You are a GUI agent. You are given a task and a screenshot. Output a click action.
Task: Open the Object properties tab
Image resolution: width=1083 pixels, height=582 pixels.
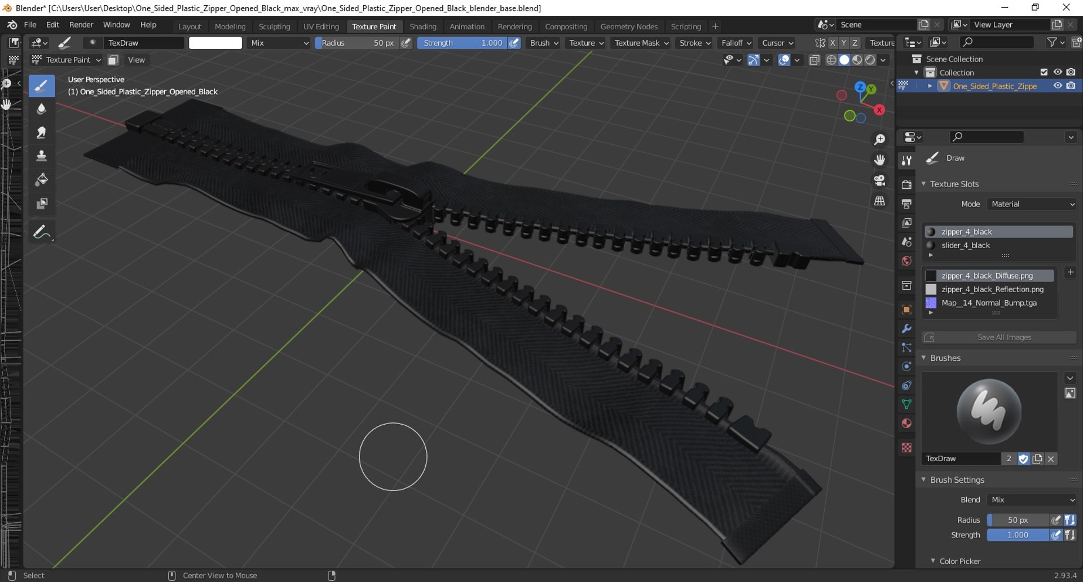(906, 310)
